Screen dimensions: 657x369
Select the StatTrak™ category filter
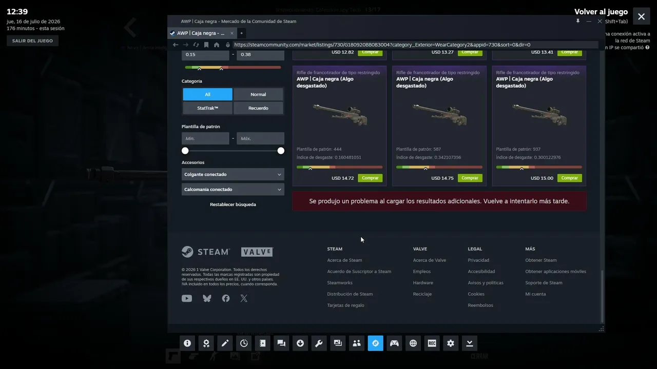tap(207, 108)
